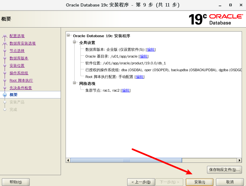Go back with 上一步 button

pos(141,182)
